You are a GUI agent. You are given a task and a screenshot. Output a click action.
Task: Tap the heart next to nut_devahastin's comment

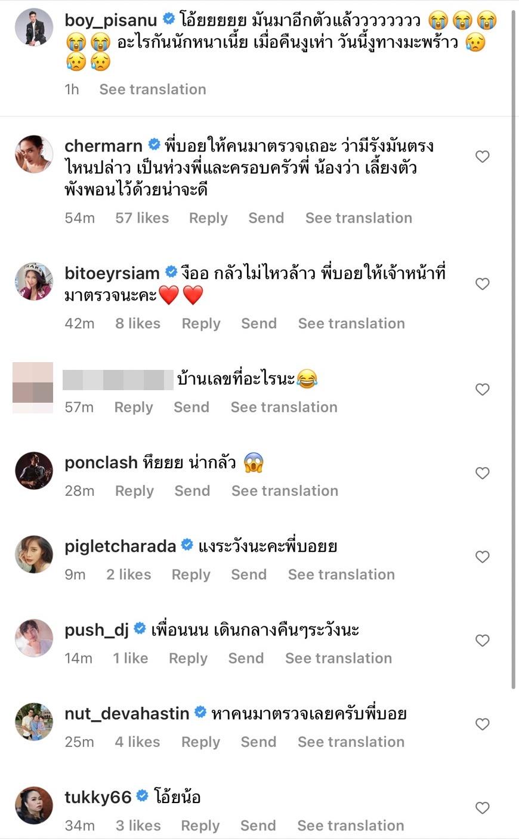coord(482,724)
